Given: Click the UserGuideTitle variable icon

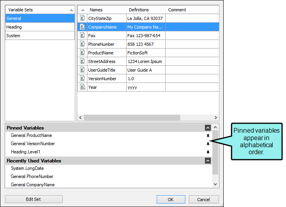Looking at the screenshot, I should click(x=82, y=70).
